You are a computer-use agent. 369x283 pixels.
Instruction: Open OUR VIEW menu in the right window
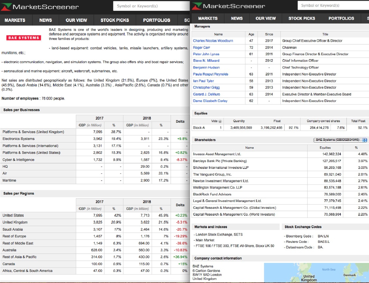(x=266, y=18)
